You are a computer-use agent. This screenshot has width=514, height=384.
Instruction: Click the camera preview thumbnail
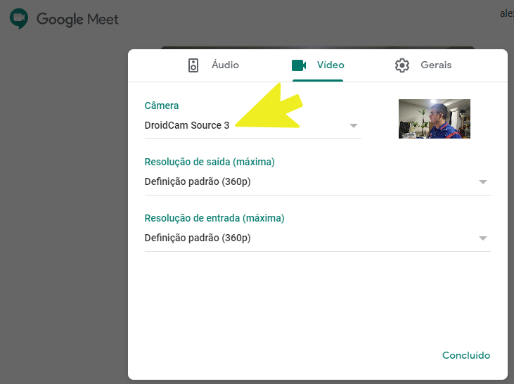[435, 119]
